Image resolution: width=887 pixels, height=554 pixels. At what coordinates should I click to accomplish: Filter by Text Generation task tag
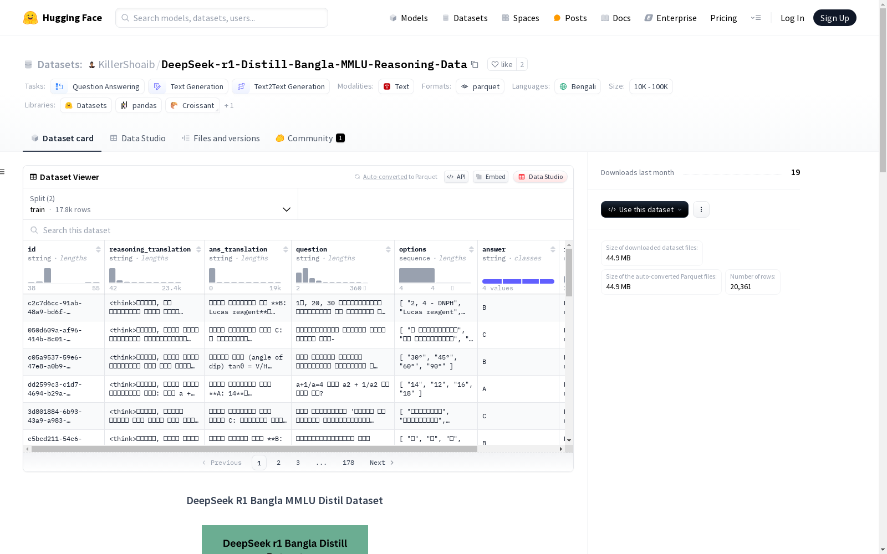tap(188, 86)
